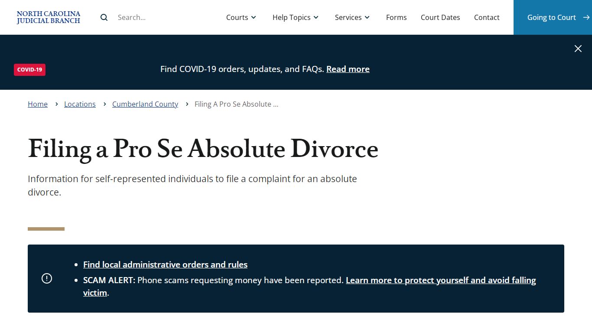Viewport: 592px width, 333px height.
Task: Expand the Courts menu
Action: [241, 17]
